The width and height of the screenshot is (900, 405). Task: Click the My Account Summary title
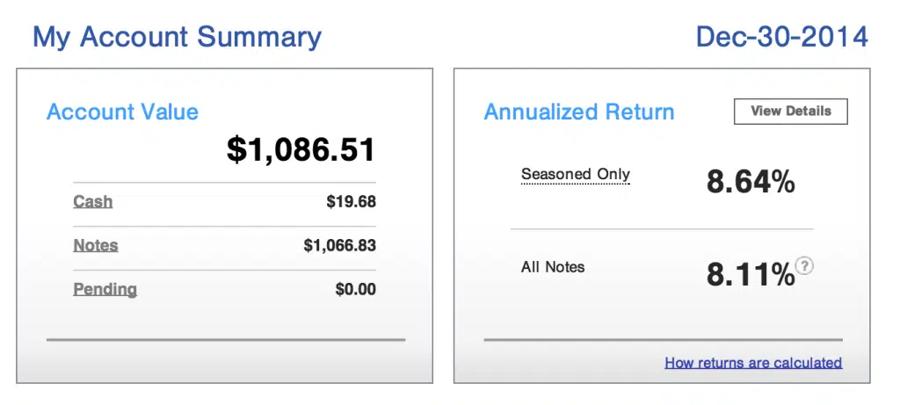click(x=177, y=37)
